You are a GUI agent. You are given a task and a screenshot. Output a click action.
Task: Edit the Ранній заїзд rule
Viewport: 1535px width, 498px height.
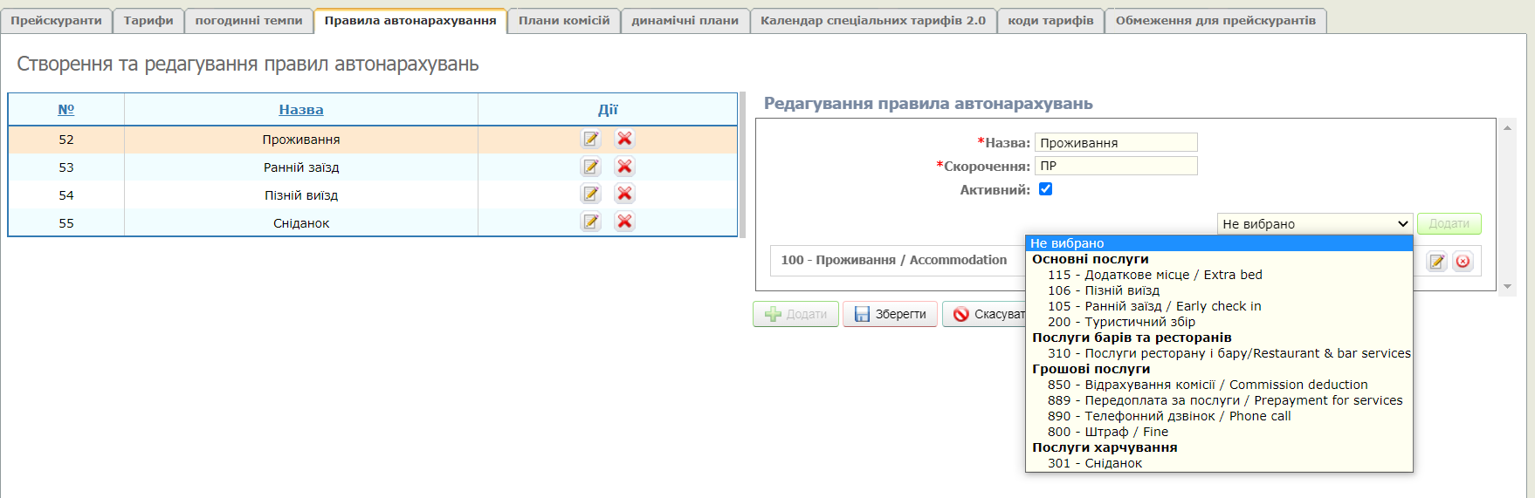point(591,167)
